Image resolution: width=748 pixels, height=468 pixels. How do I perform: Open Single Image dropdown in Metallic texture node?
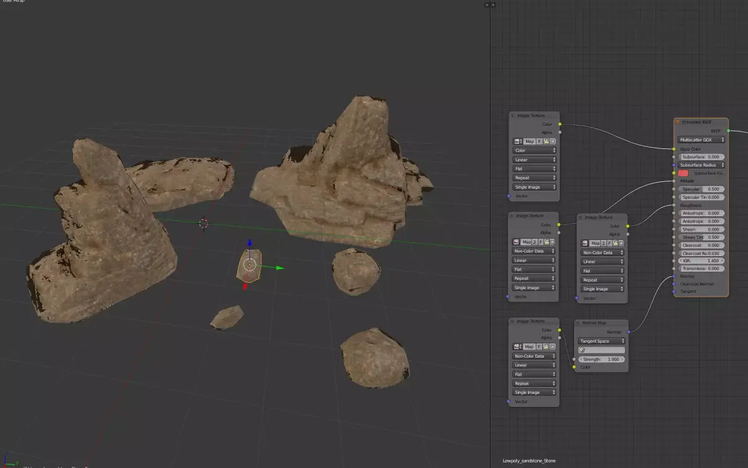point(534,288)
